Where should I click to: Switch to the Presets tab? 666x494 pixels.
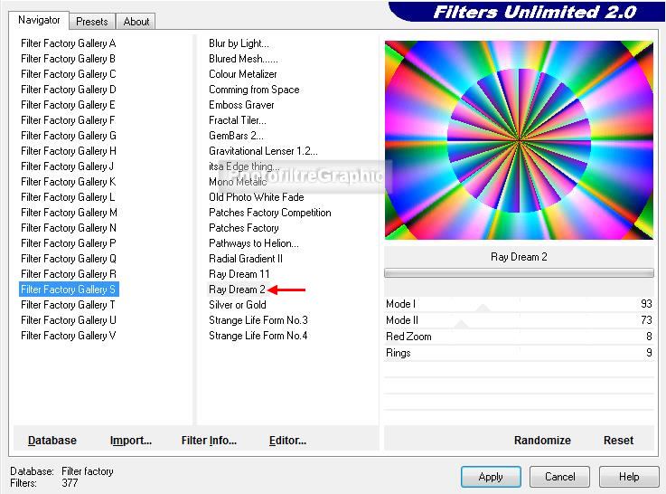pyautogui.click(x=91, y=21)
